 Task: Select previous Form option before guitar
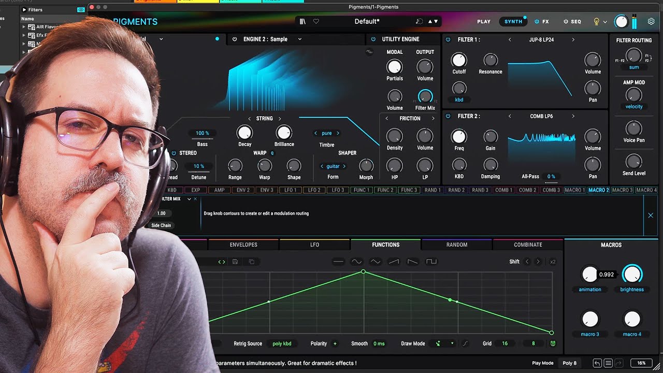322,166
